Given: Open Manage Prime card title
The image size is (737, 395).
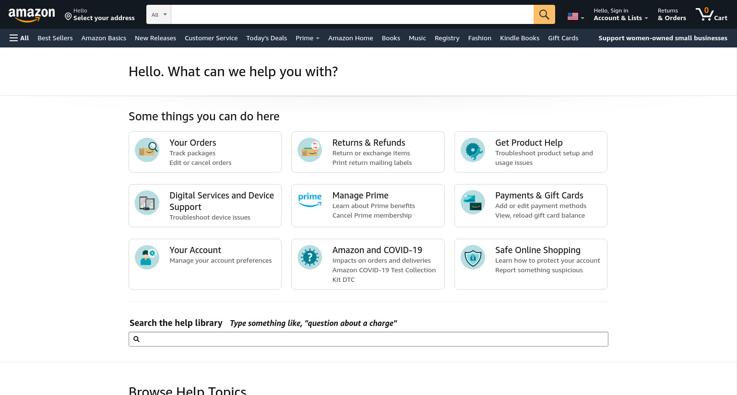Looking at the screenshot, I should 360,195.
